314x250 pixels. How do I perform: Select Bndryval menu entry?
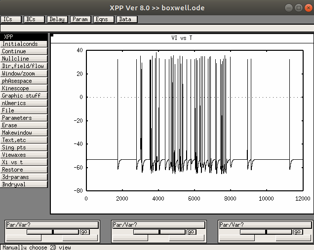(24, 184)
